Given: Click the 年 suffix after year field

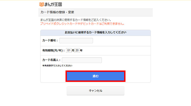Looking at the screenshot, I should 81,50.
